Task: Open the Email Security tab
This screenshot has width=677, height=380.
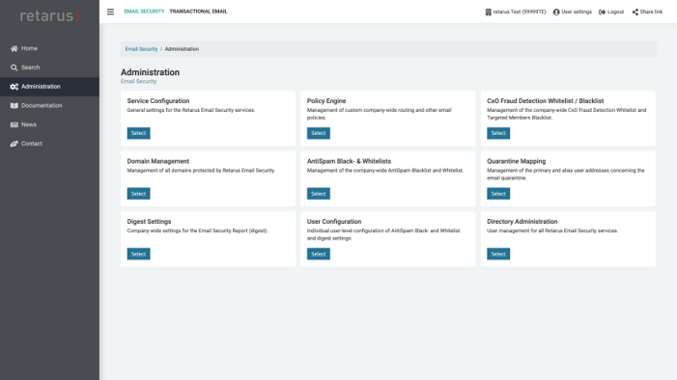Action: [144, 12]
